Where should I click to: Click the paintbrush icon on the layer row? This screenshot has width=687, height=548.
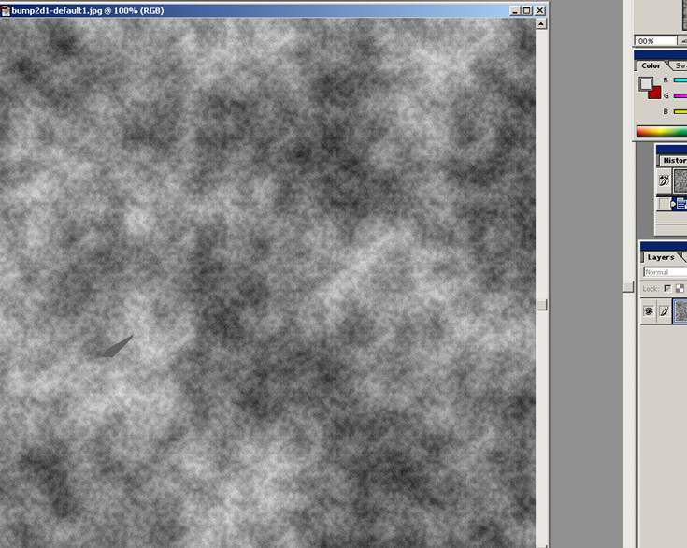[664, 312]
